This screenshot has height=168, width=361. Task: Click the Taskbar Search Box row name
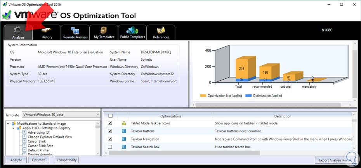click(x=145, y=147)
